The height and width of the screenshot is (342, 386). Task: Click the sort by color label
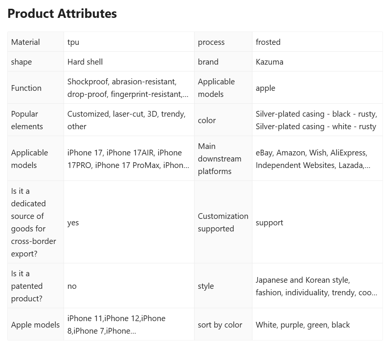click(220, 325)
